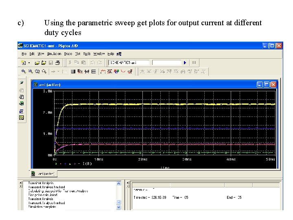Click the New file toolbar icon
The image size is (293, 220).
24,63
